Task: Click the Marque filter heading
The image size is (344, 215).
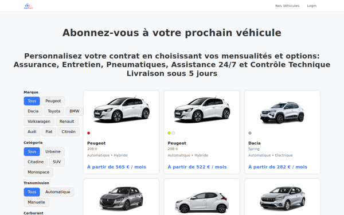Action: coord(31,92)
